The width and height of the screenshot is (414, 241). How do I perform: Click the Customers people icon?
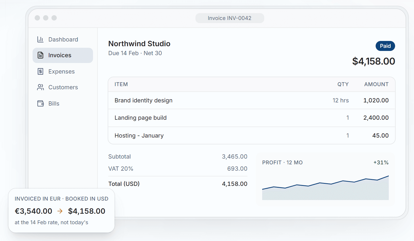click(40, 87)
